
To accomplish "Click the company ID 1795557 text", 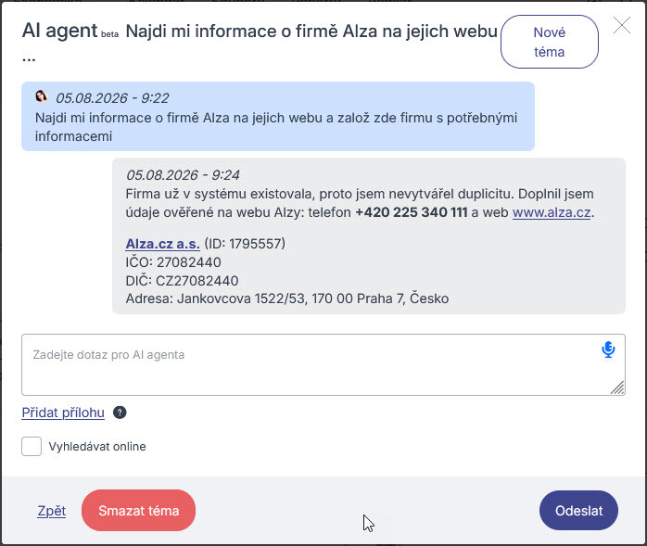I will coord(245,244).
